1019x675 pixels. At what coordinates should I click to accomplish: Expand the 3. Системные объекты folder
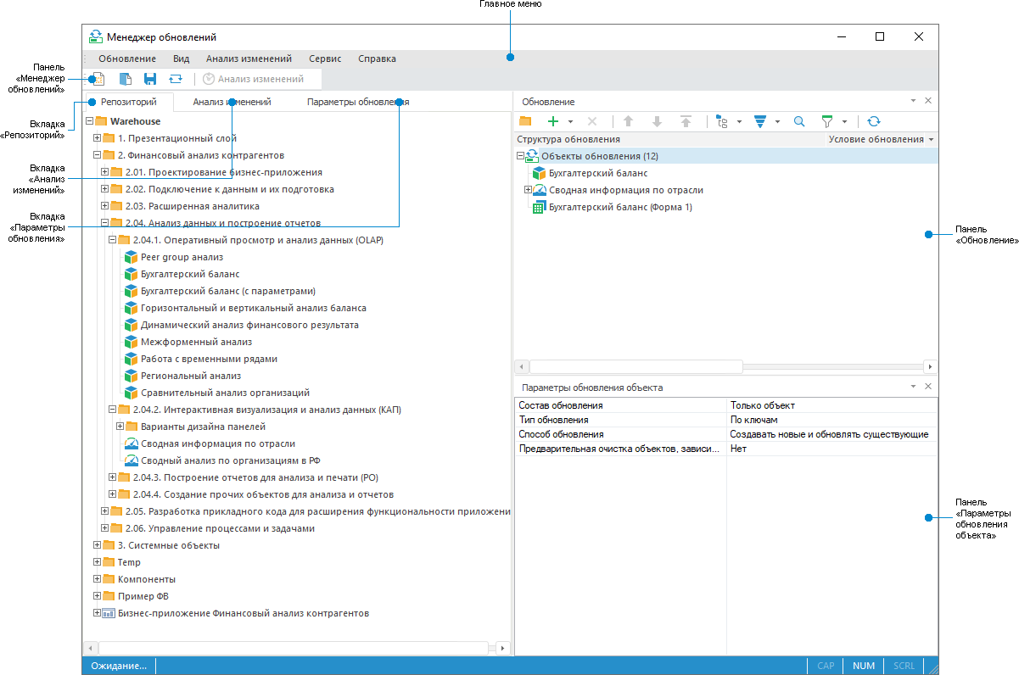(x=97, y=545)
